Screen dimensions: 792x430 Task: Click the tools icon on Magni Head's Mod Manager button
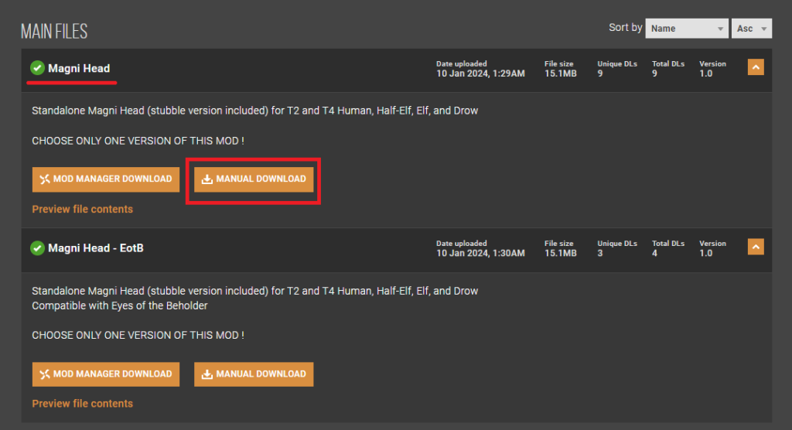tap(45, 179)
